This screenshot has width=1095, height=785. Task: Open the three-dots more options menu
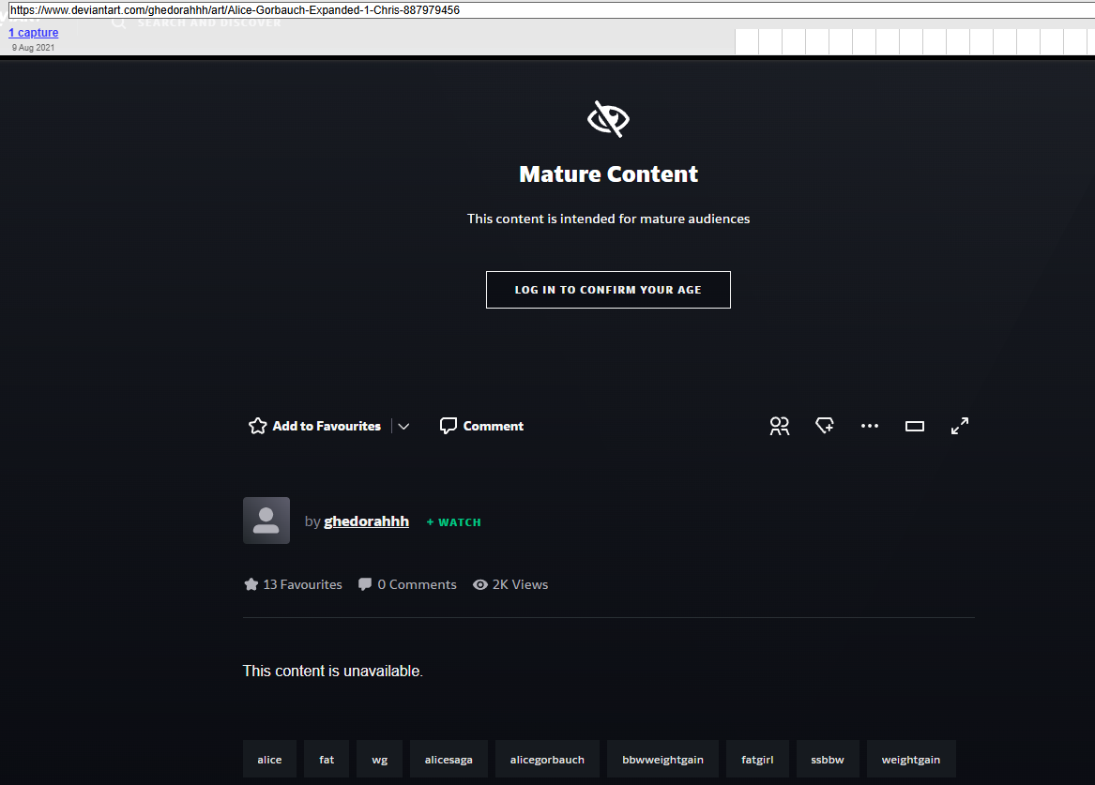(x=870, y=426)
